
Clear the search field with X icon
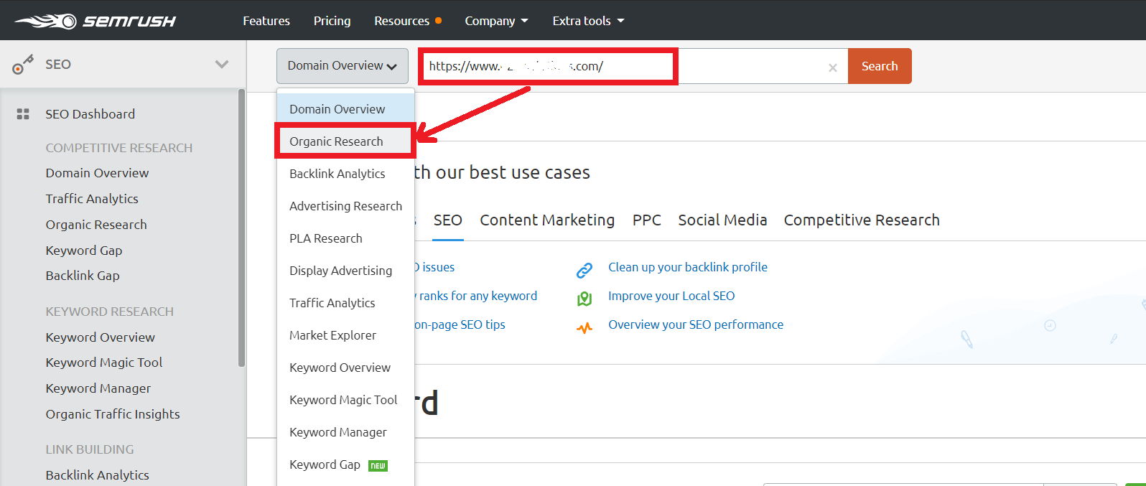tap(833, 67)
